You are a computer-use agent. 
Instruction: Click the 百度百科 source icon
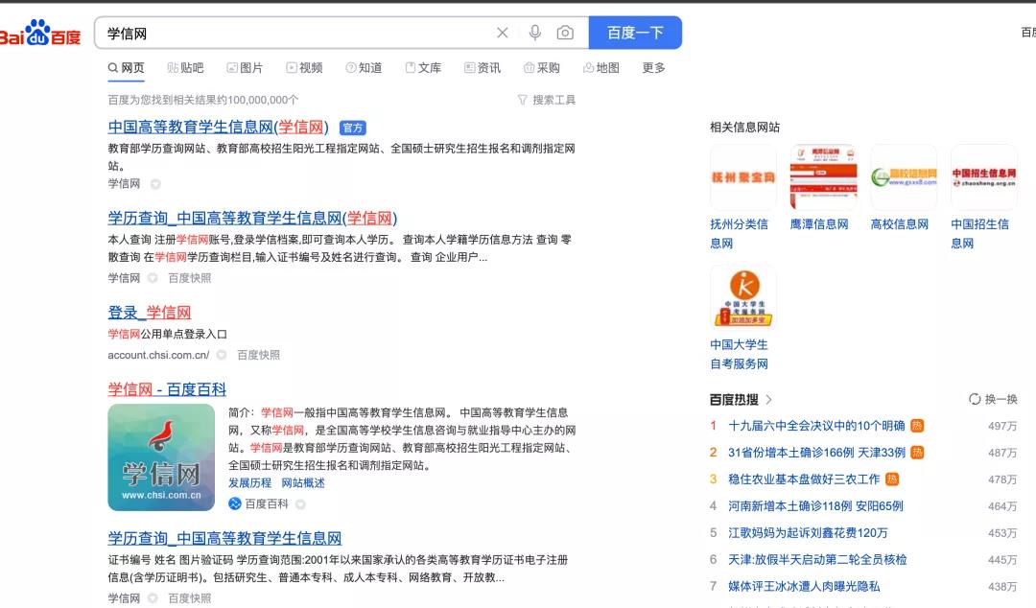point(235,504)
